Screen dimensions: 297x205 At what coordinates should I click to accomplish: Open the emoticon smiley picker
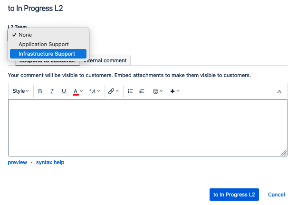[158, 91]
